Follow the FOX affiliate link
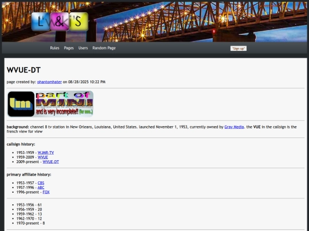 tap(46, 192)
